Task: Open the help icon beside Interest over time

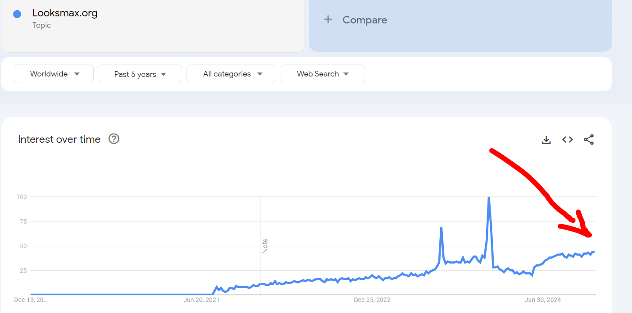Action: [114, 139]
